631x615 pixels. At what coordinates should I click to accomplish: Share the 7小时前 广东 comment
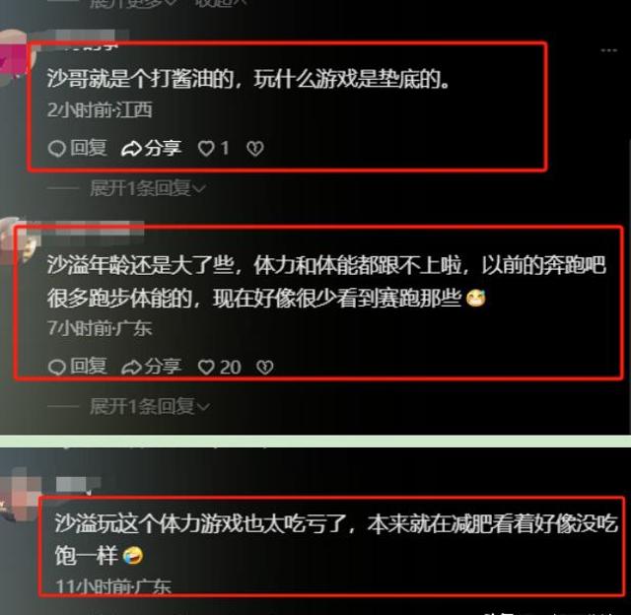click(151, 366)
